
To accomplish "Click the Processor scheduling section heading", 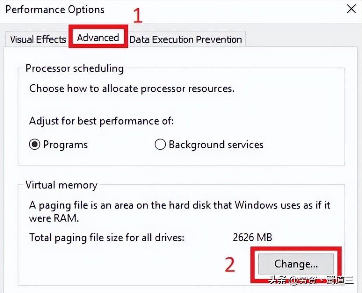I will pyautogui.click(x=74, y=68).
